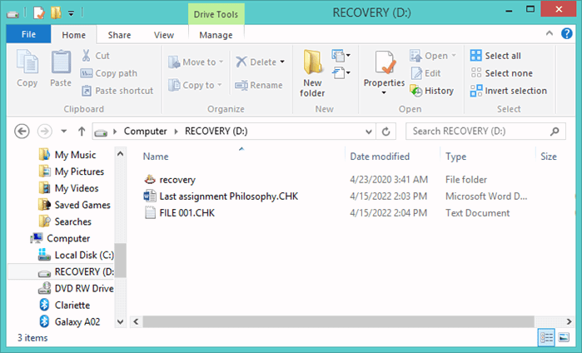The width and height of the screenshot is (582, 353).
Task: Expand the address bar history dropdown
Action: click(368, 132)
